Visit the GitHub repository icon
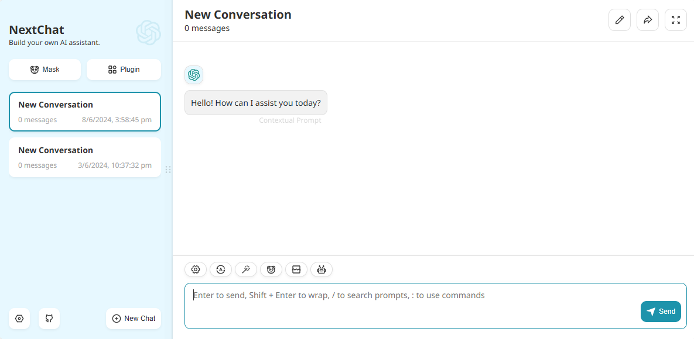Viewport: 694px width, 339px height. (49, 319)
